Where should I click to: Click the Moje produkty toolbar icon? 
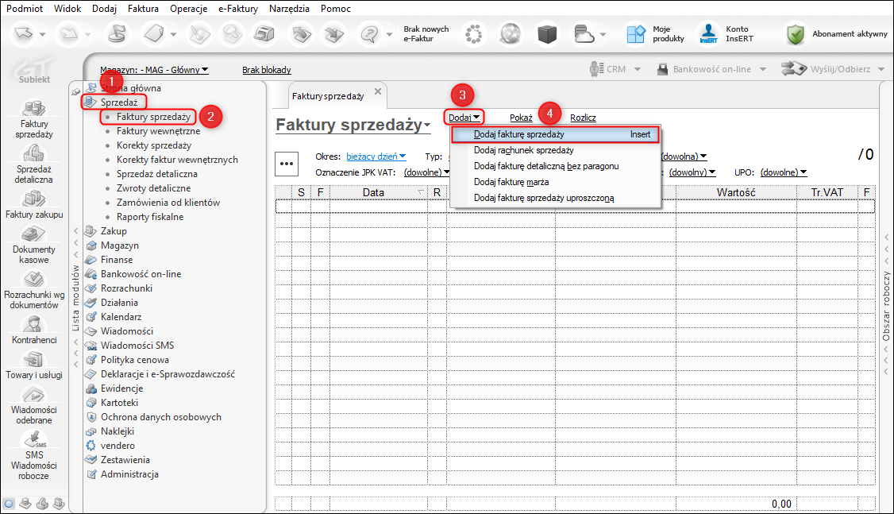[636, 34]
